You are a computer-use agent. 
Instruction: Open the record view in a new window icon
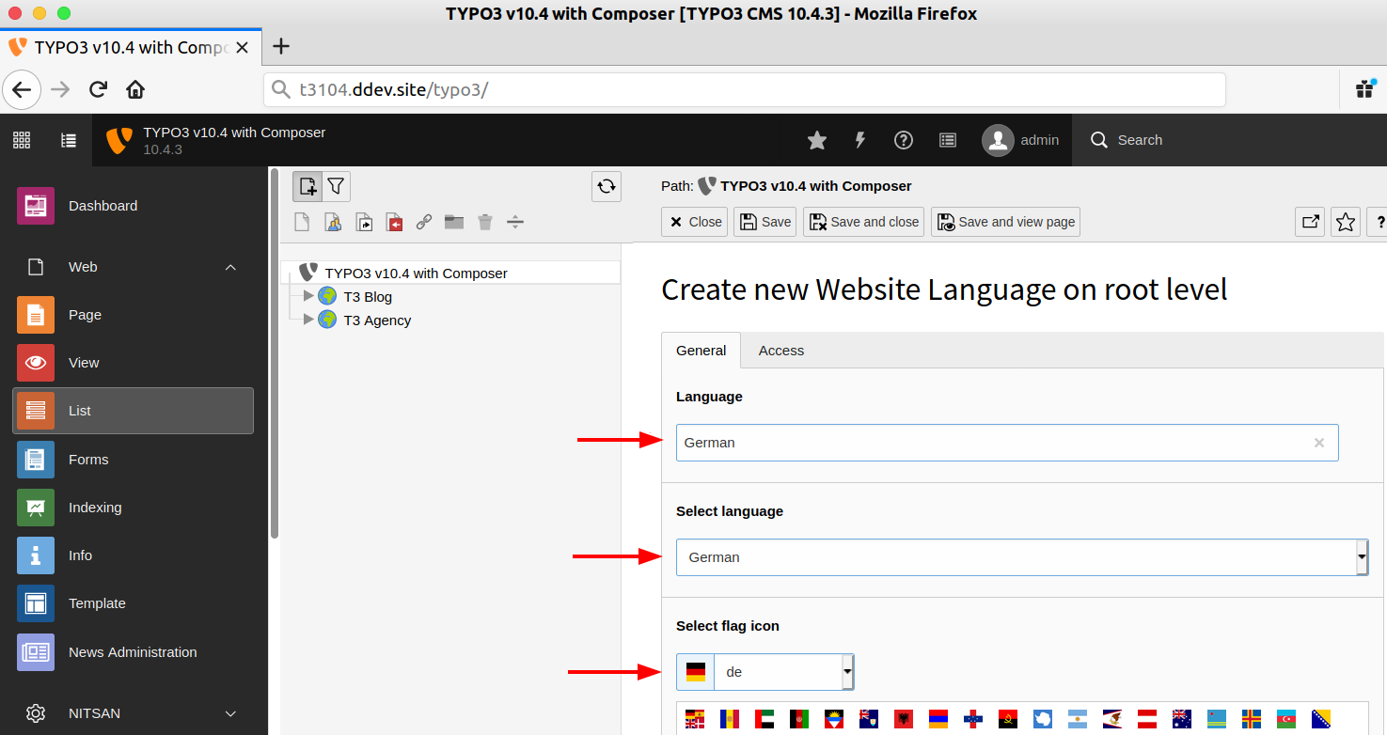(1309, 222)
